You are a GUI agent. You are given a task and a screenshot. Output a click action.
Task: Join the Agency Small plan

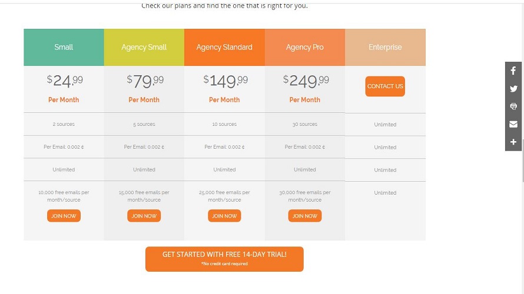144,216
